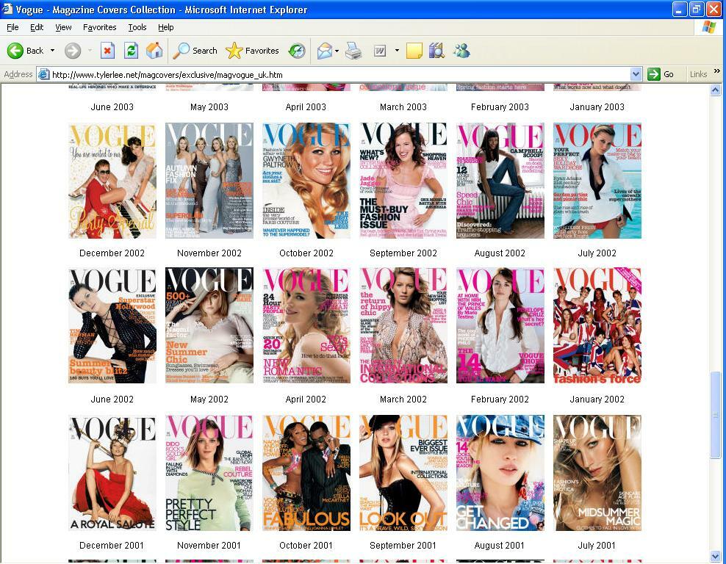Screen dimensions: 726x564
Task: Click the "December 2001" caption
Action: [x=112, y=546]
